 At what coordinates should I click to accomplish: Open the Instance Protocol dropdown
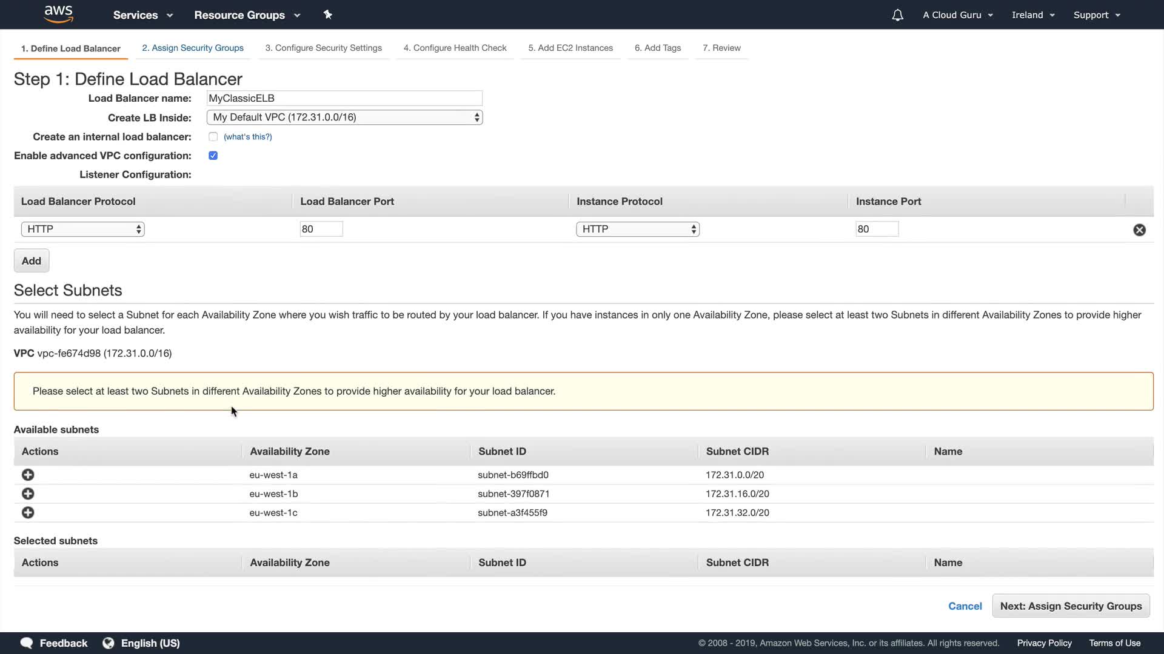pos(637,229)
